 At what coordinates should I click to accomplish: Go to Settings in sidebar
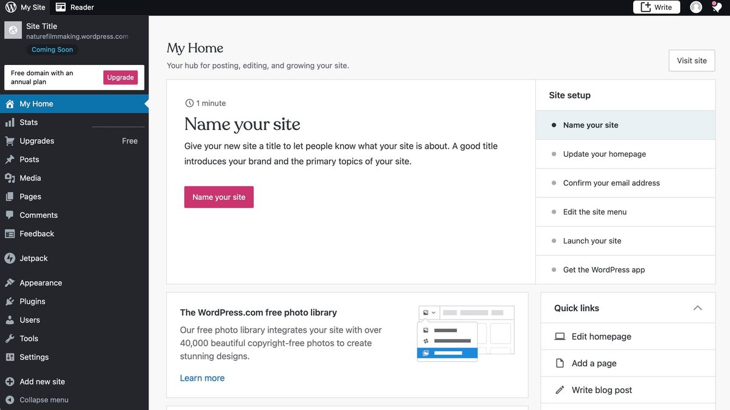33,357
